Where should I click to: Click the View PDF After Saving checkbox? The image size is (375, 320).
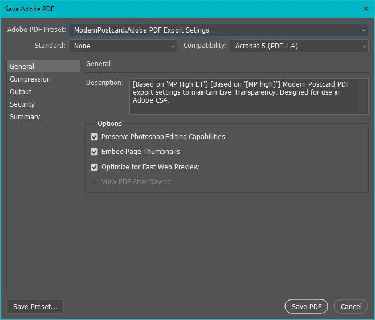[95, 182]
